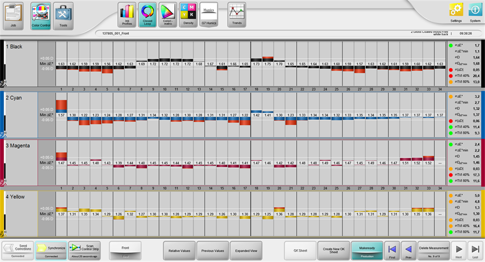Toggle the Front side selector
This screenshot has width=485, height=262.
point(125,250)
